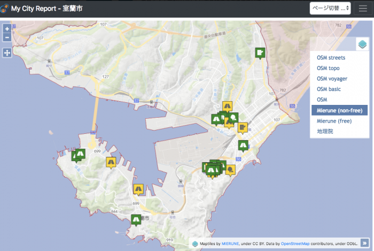Click the green road marker near 室蘭市 label
374x251 pixels.
(136, 220)
